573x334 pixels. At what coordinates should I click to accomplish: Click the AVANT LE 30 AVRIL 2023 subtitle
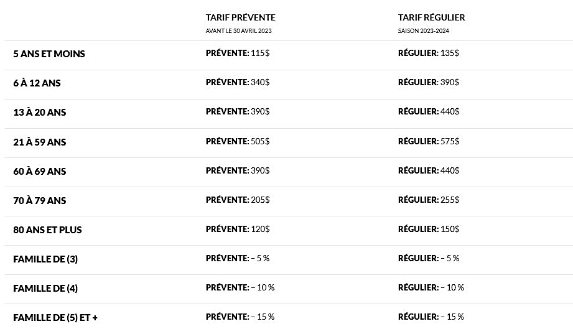point(239,31)
